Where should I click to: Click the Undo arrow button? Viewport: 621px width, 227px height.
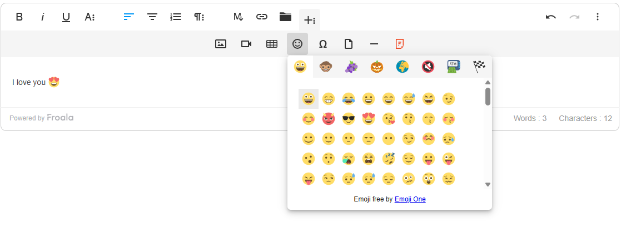click(x=551, y=17)
